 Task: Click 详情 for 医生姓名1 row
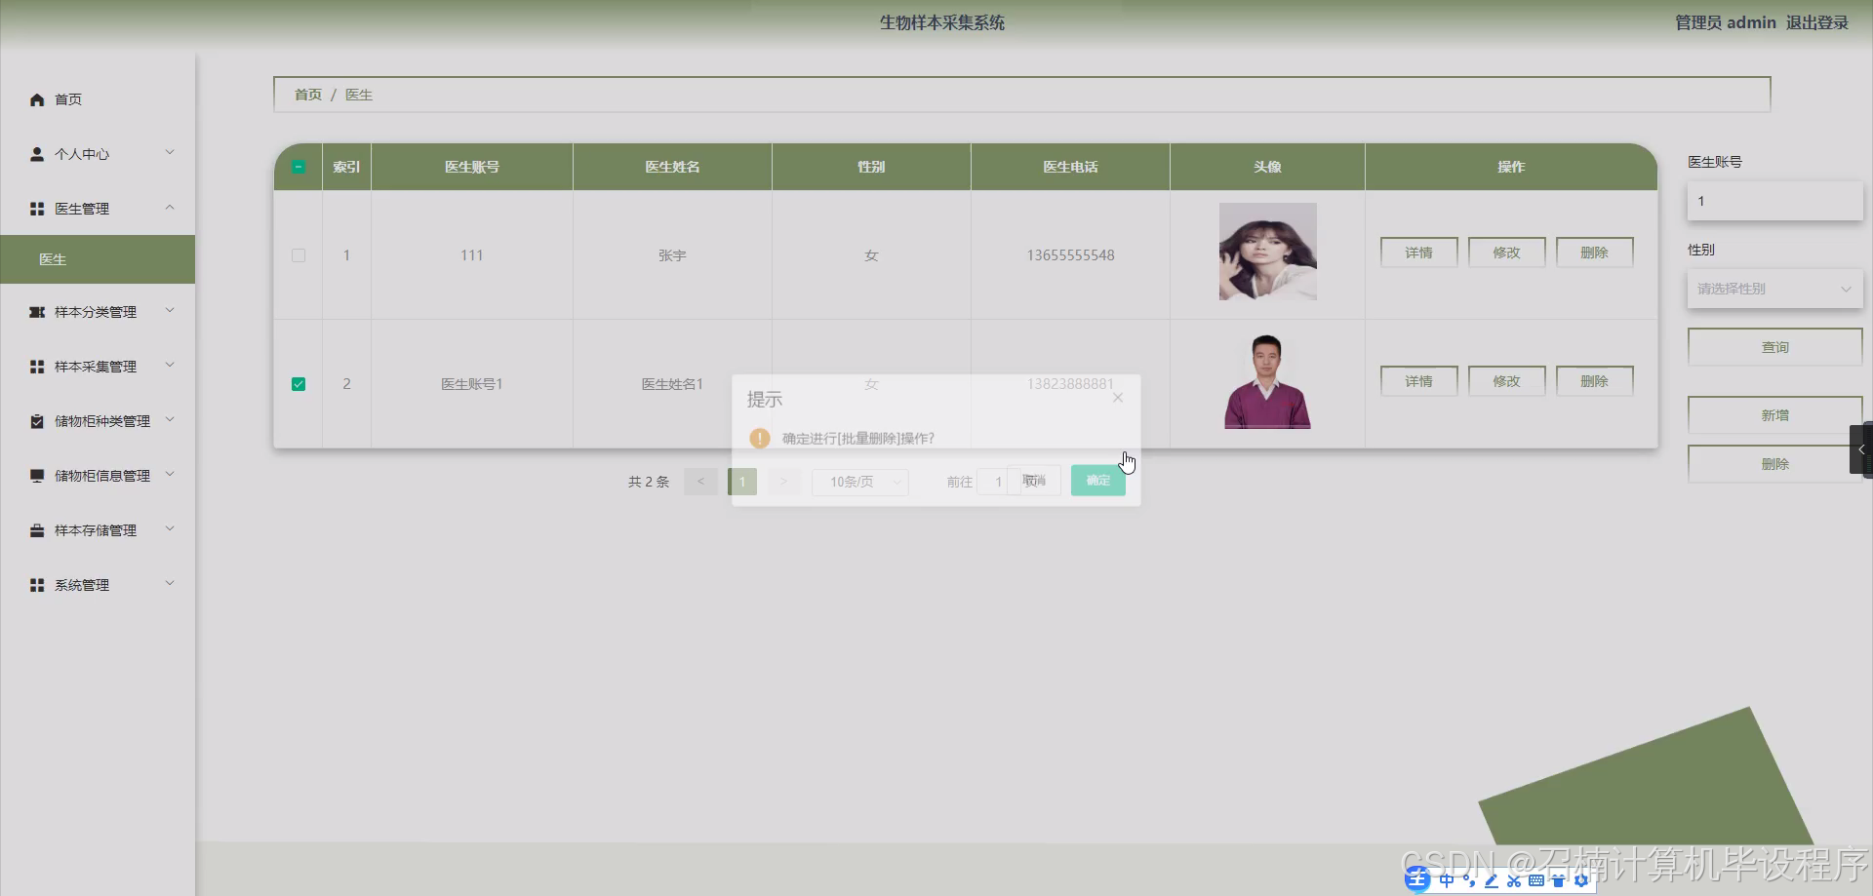pos(1419,381)
